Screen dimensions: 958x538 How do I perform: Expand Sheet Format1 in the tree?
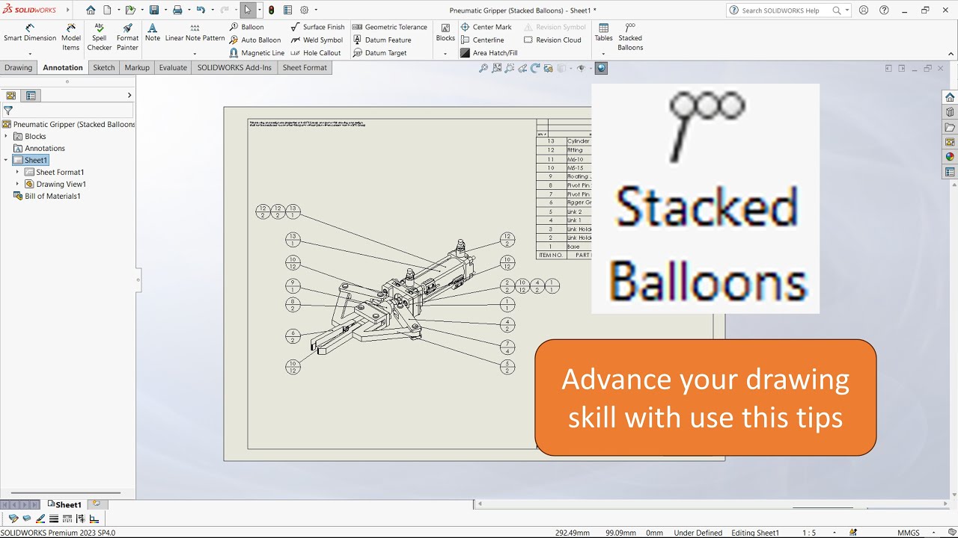click(18, 172)
